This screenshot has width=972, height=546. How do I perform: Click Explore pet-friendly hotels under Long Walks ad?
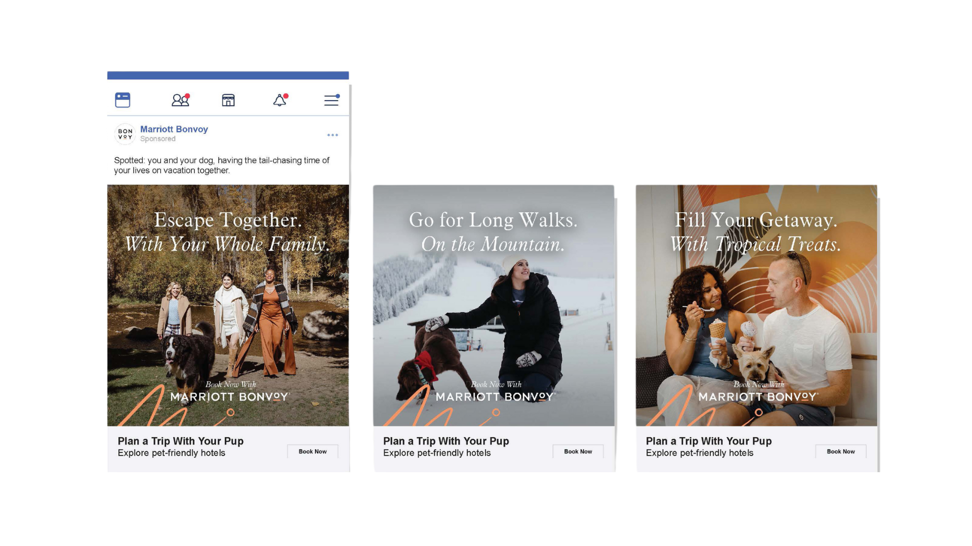click(437, 453)
